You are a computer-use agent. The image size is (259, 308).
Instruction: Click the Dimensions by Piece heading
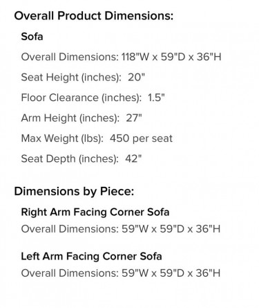tap(74, 192)
